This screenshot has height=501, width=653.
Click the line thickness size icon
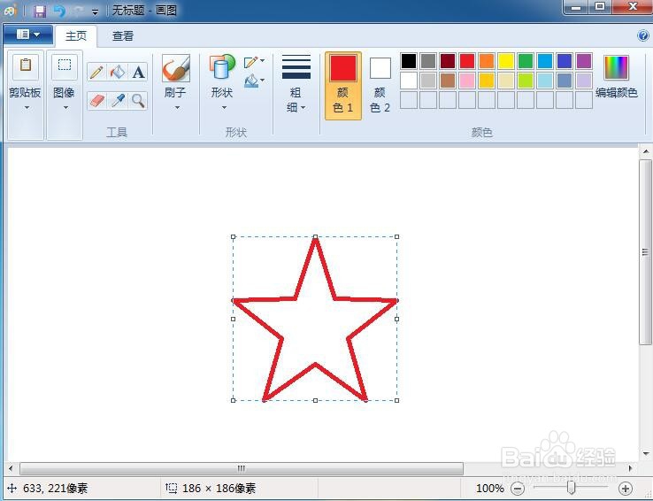296,66
